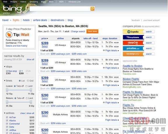Click priceline.com search button
Viewport: 168px width, 134px height.
click(x=149, y=48)
